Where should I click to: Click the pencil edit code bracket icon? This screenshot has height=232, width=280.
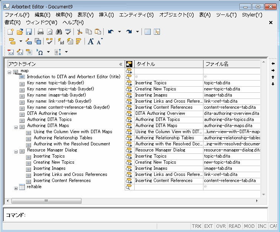tap(20, 52)
